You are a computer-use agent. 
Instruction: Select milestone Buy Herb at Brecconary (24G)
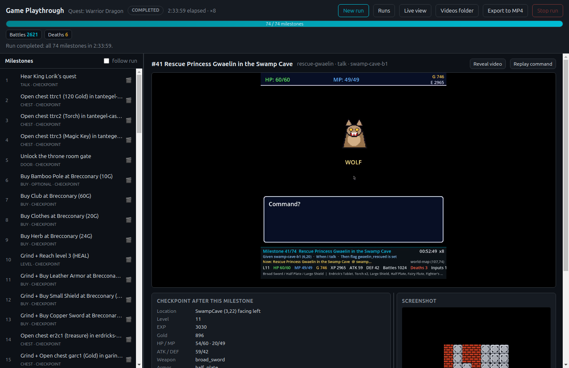68,240
